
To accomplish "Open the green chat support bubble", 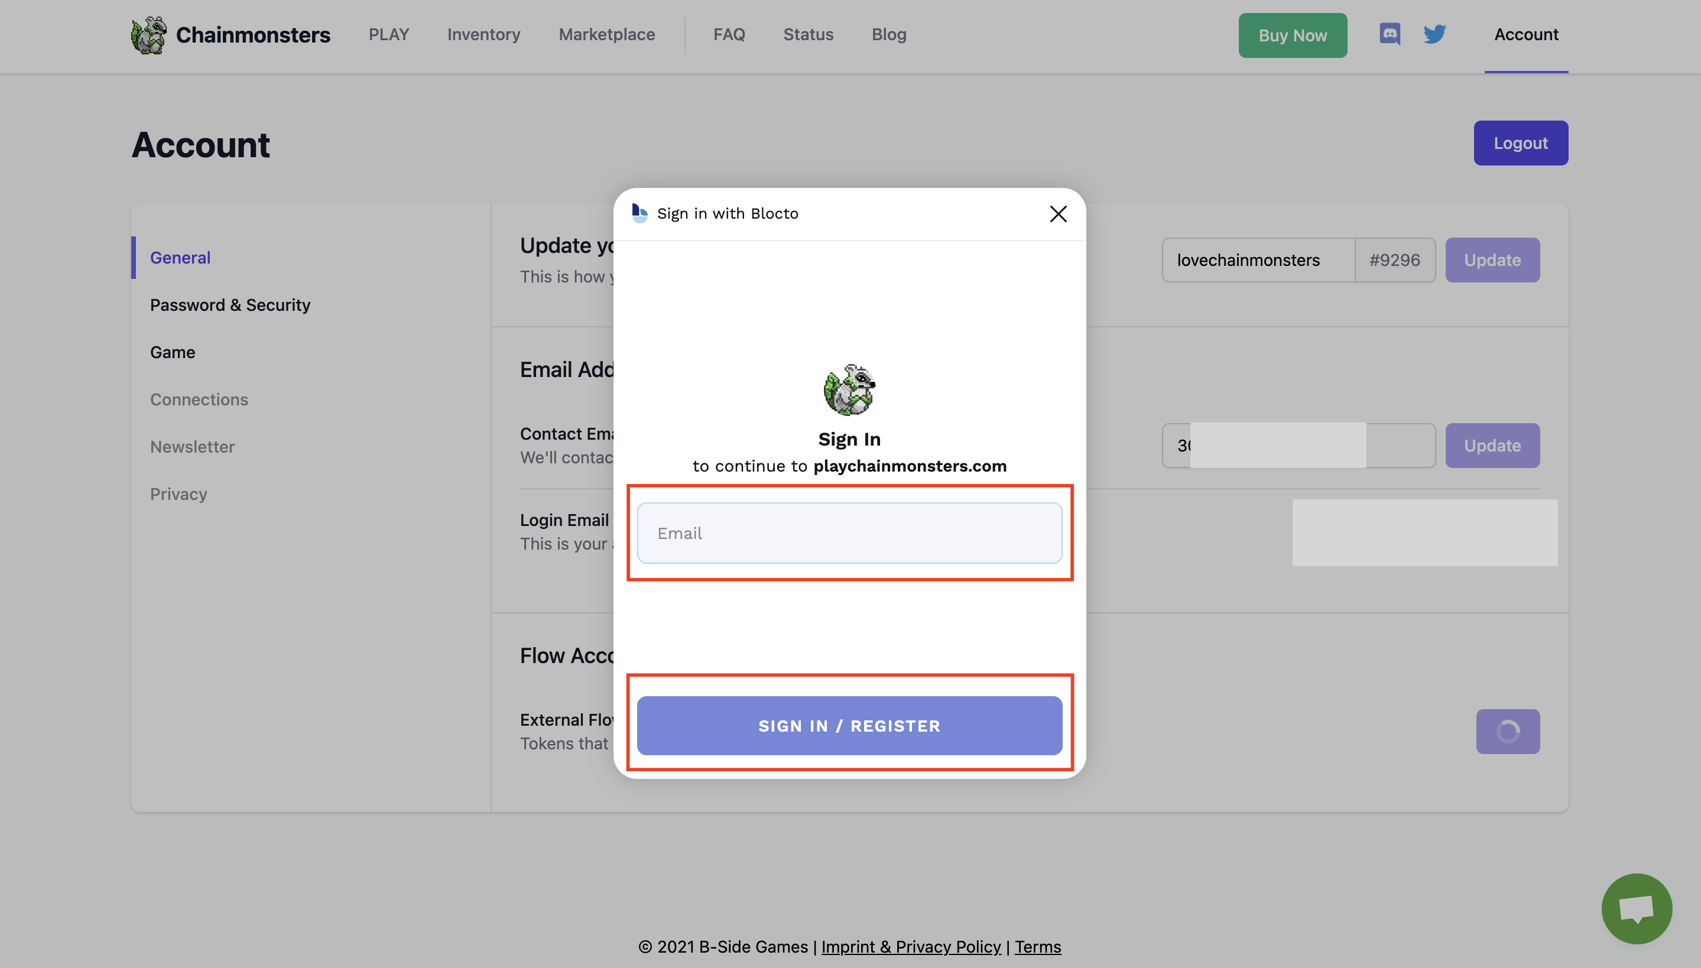I will tap(1636, 908).
